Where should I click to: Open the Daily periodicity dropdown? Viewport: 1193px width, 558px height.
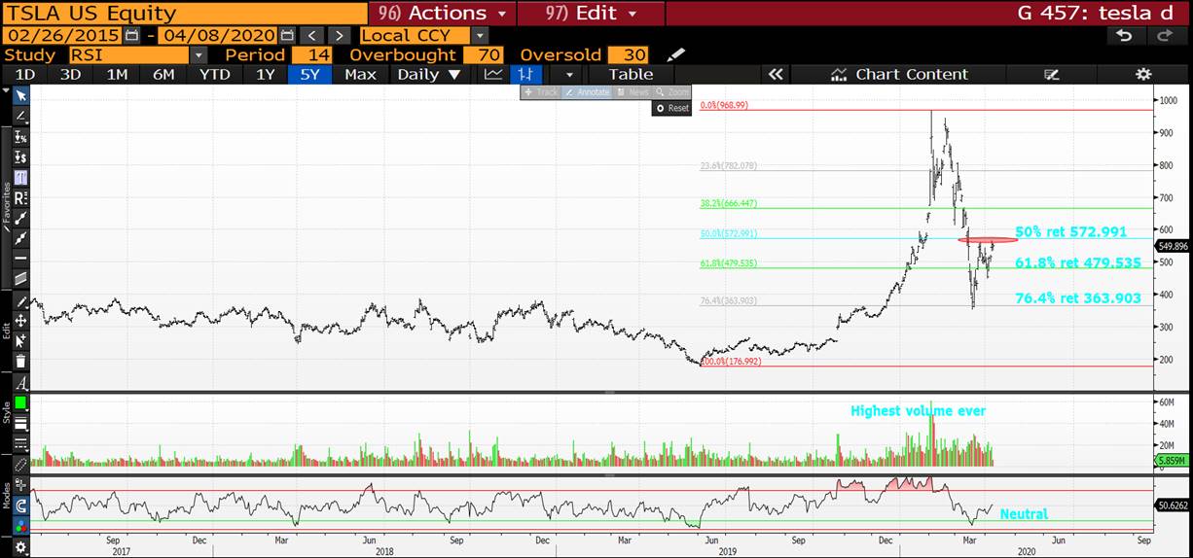pyautogui.click(x=429, y=74)
